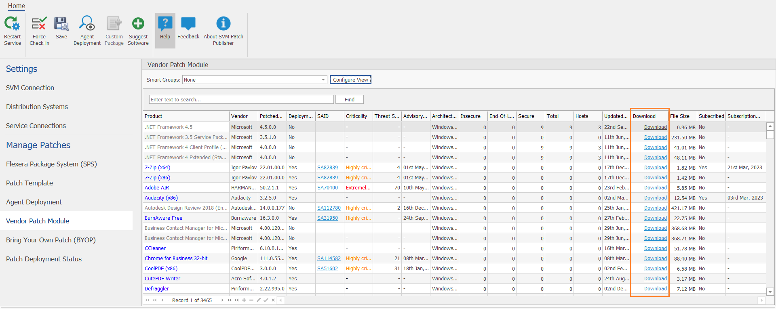Click Download link for 7-Zip (x64)
Image resolution: width=776 pixels, height=309 pixels.
click(x=655, y=167)
